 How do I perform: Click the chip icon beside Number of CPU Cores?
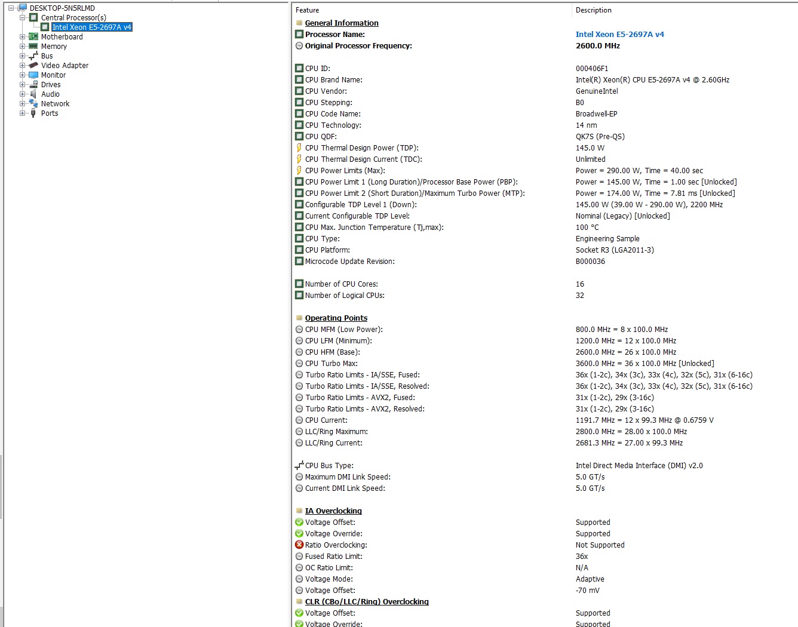[299, 284]
